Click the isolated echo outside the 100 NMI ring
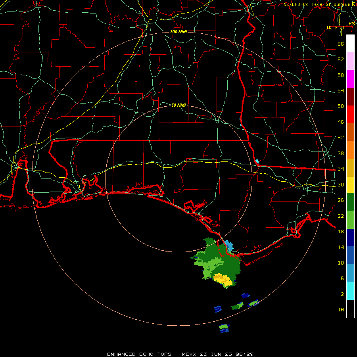This screenshot has width=357, height=357. (x=224, y=328)
